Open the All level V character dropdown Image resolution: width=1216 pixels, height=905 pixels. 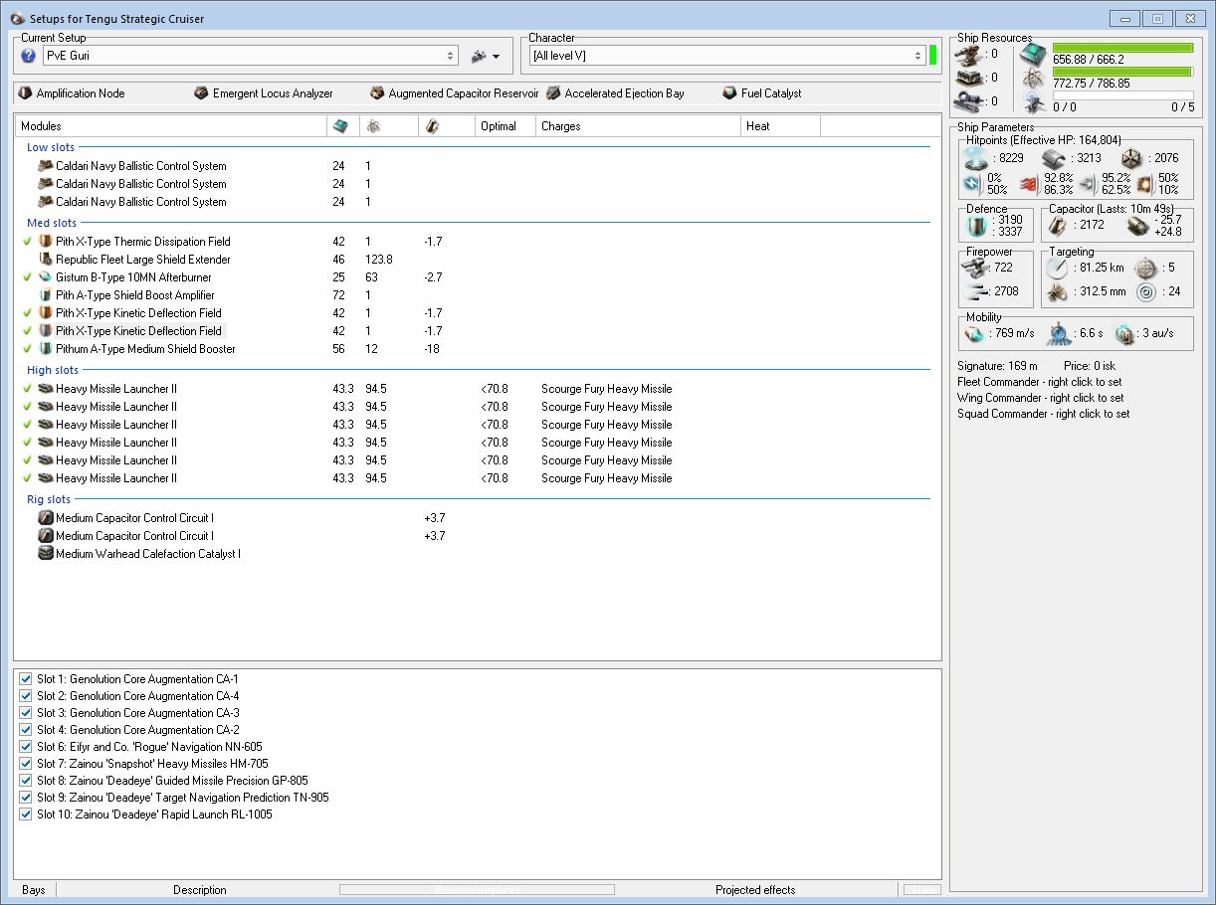[x=727, y=56]
